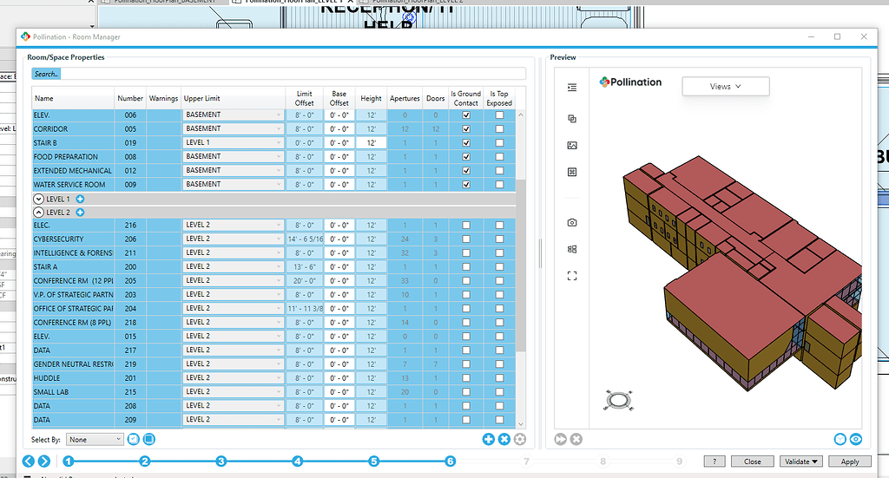Screen dimensions: 889x478
Task: Open the Select By dropdown
Action: [95, 440]
